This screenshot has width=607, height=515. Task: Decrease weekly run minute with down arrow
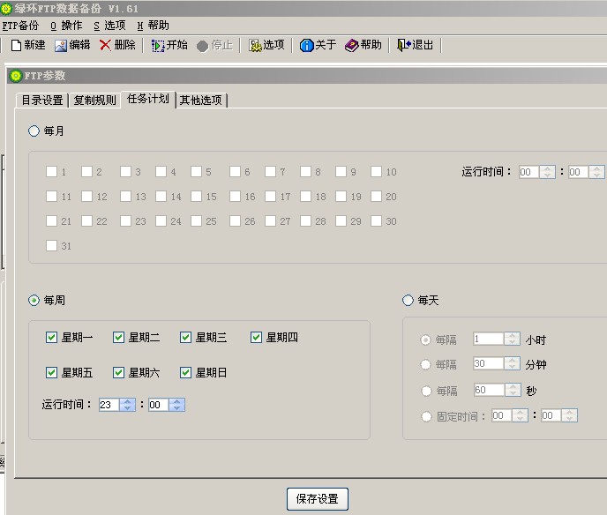point(177,408)
